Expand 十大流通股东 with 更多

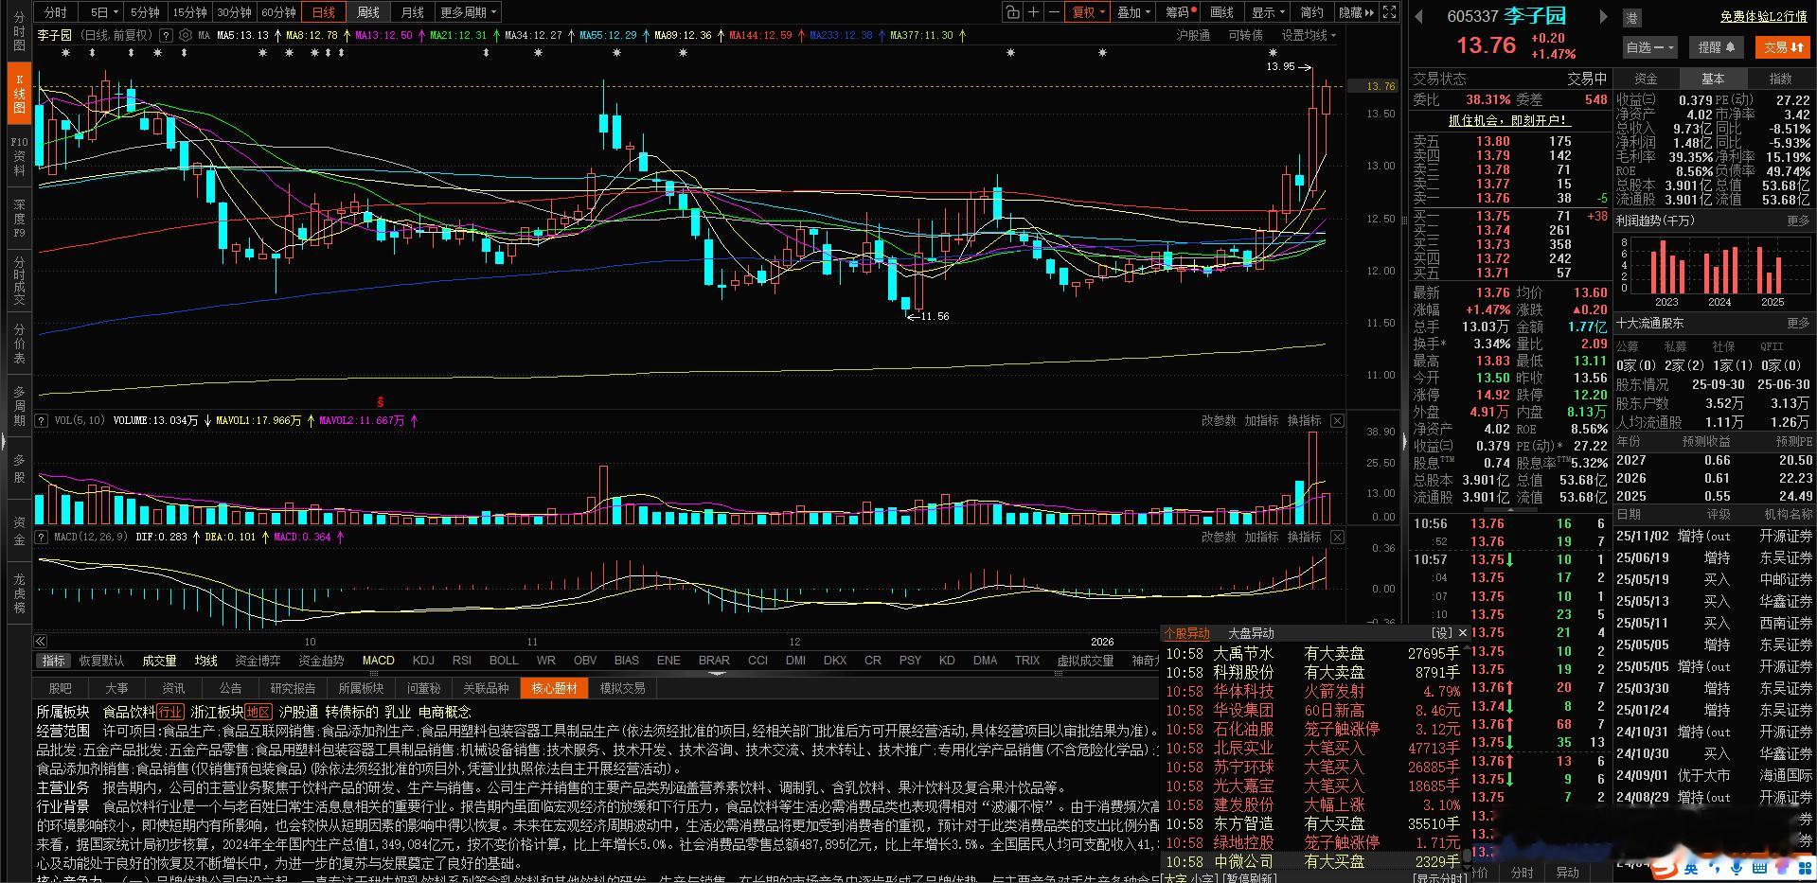(x=1798, y=323)
